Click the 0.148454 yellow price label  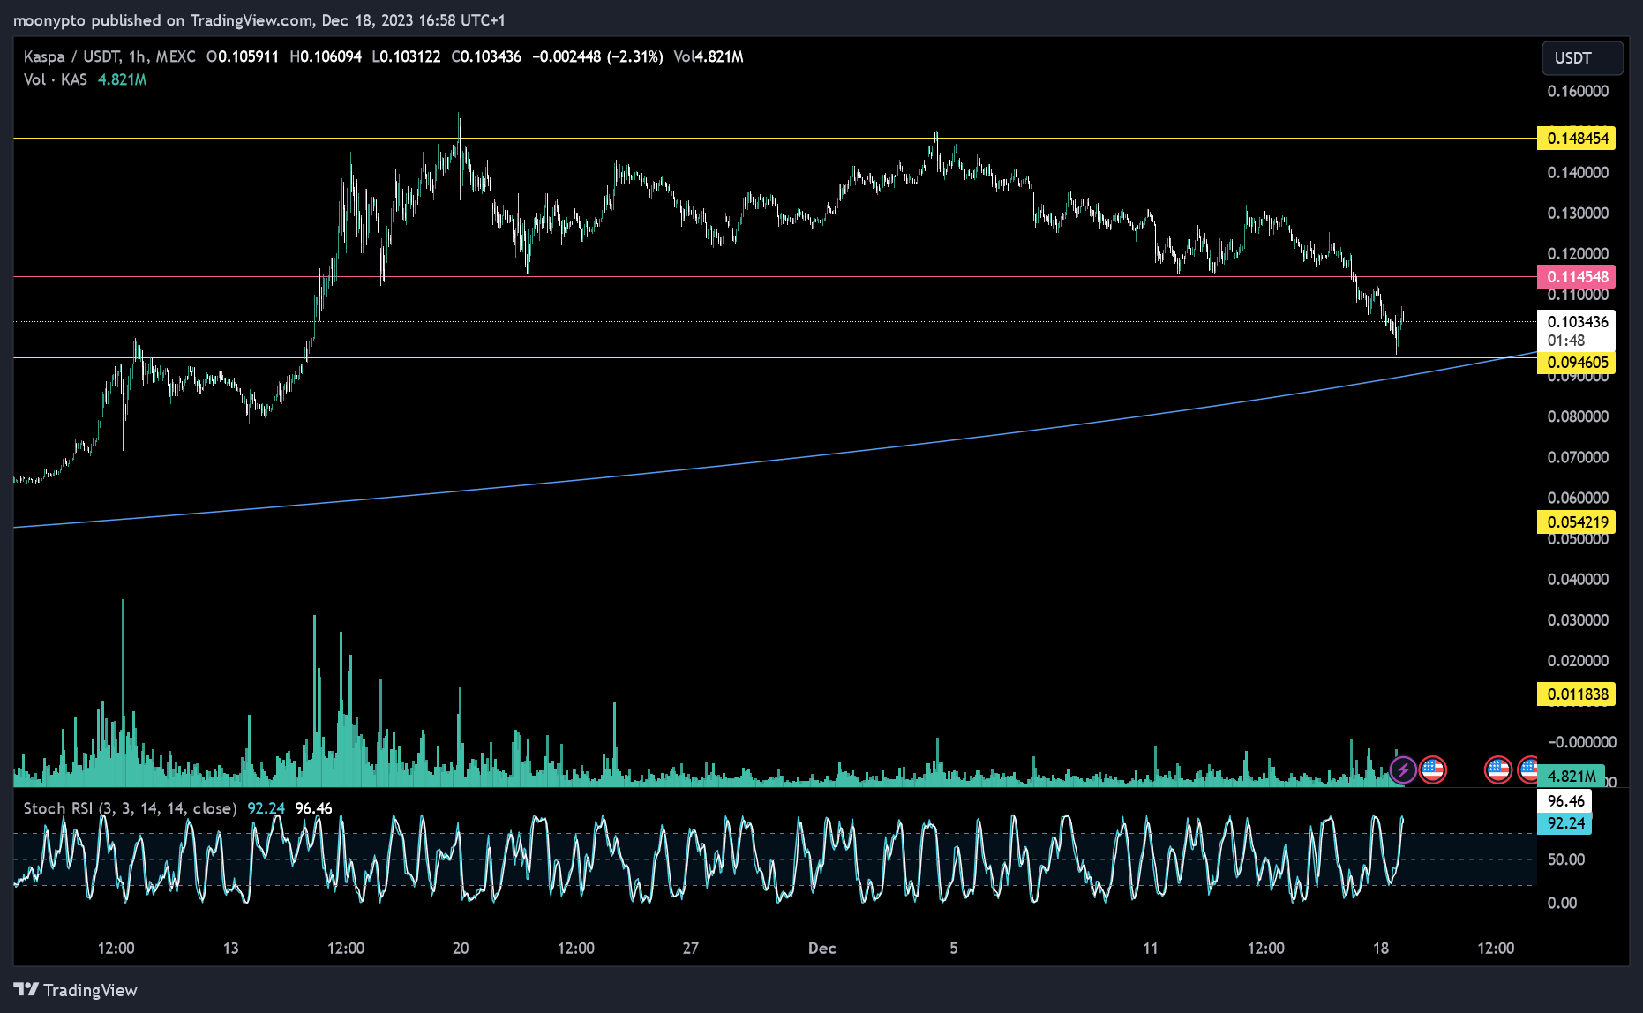(1577, 138)
